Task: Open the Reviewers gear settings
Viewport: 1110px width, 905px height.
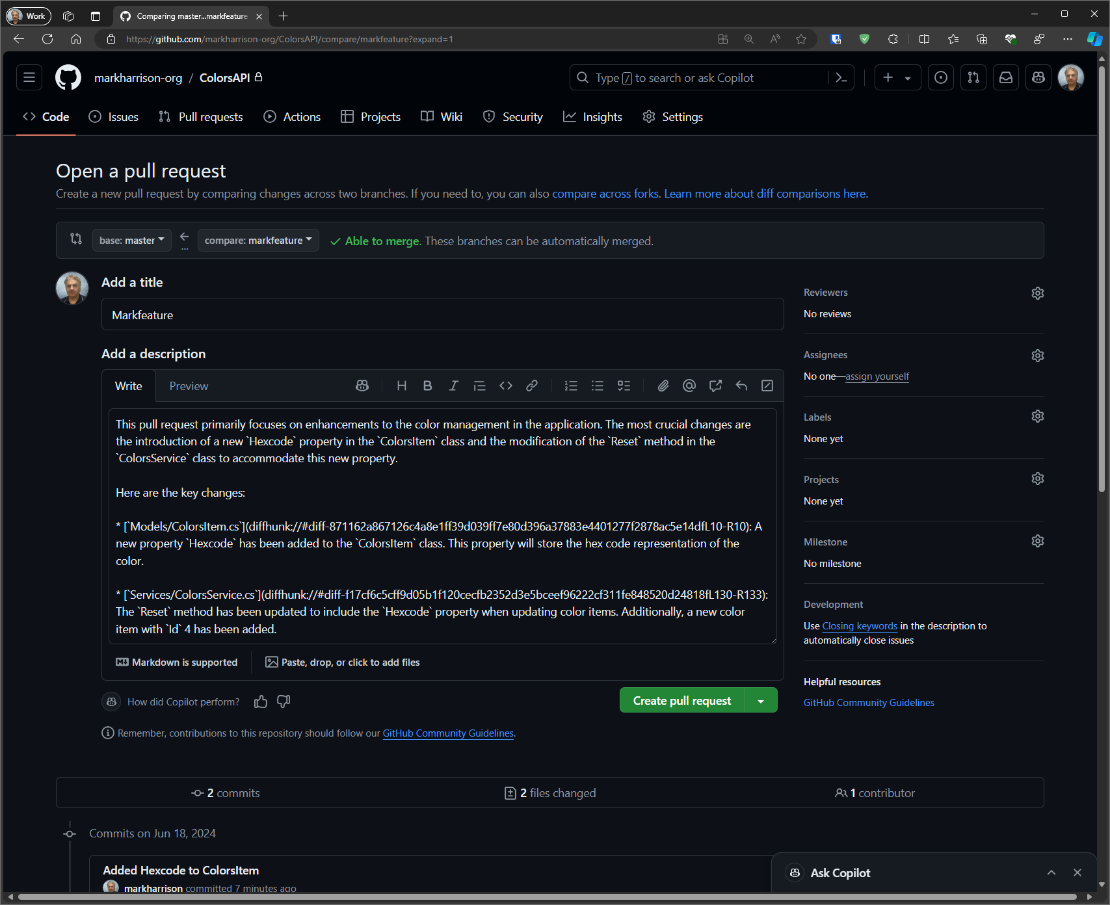Action: [1037, 293]
